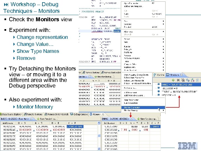Choose Start flagging changed lines menu entry
Viewport: 201px width, 151px height.
pos(136,75)
